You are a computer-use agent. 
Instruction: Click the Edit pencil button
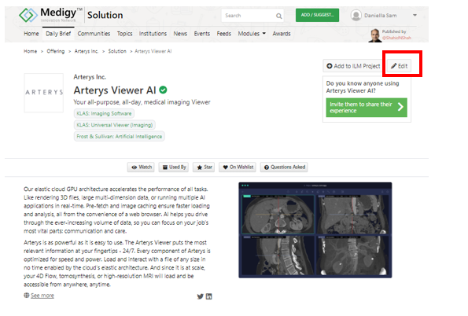(x=399, y=66)
